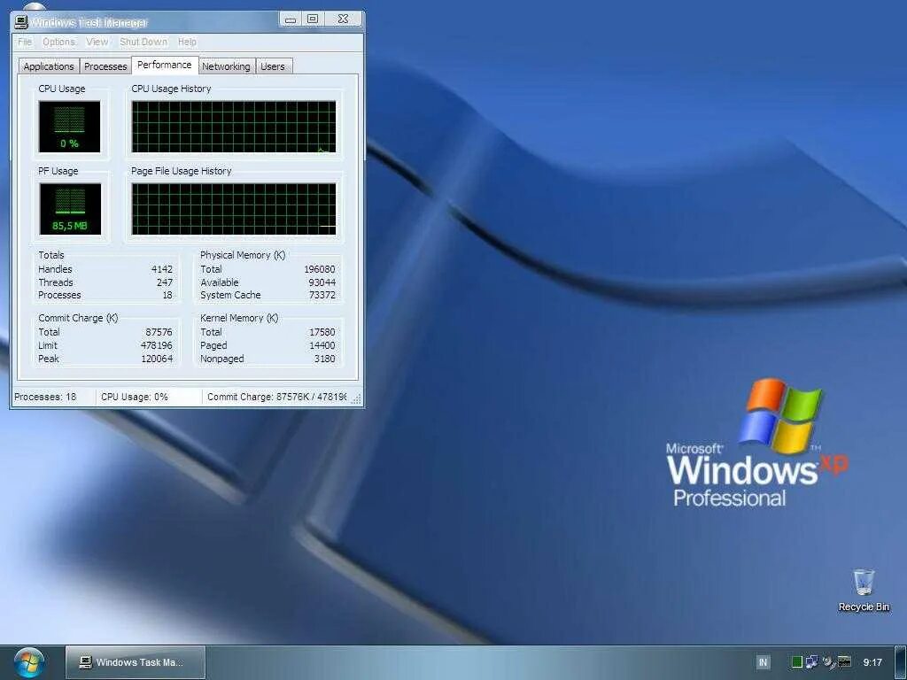Screen dimensions: 907x680
Task: Switch to the Applications tab
Action: [x=49, y=66]
